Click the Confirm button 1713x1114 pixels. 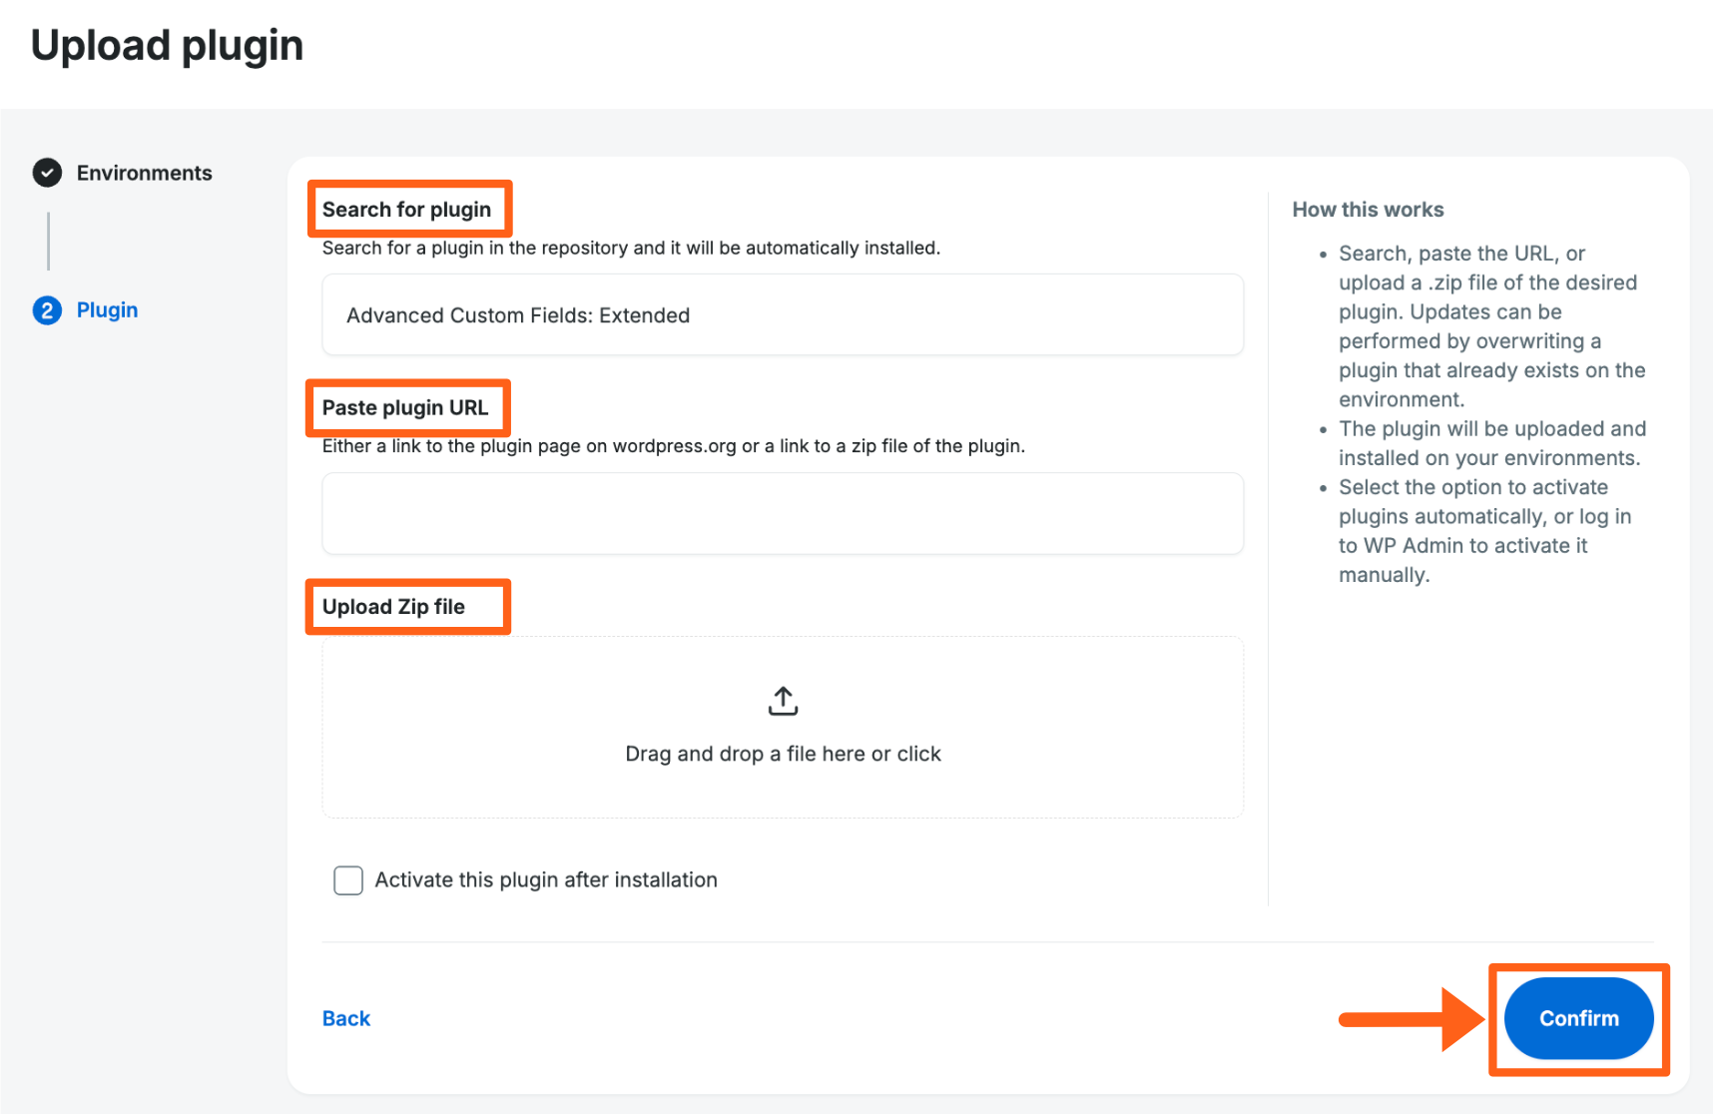point(1577,1018)
